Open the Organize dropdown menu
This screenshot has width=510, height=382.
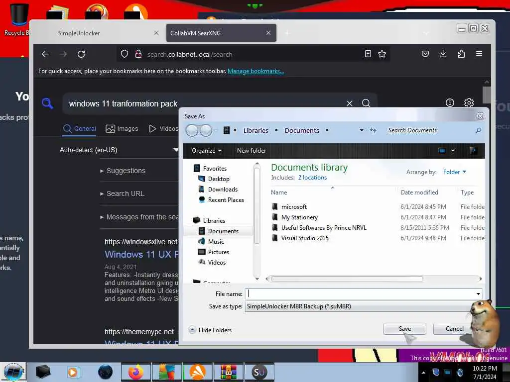point(207,151)
